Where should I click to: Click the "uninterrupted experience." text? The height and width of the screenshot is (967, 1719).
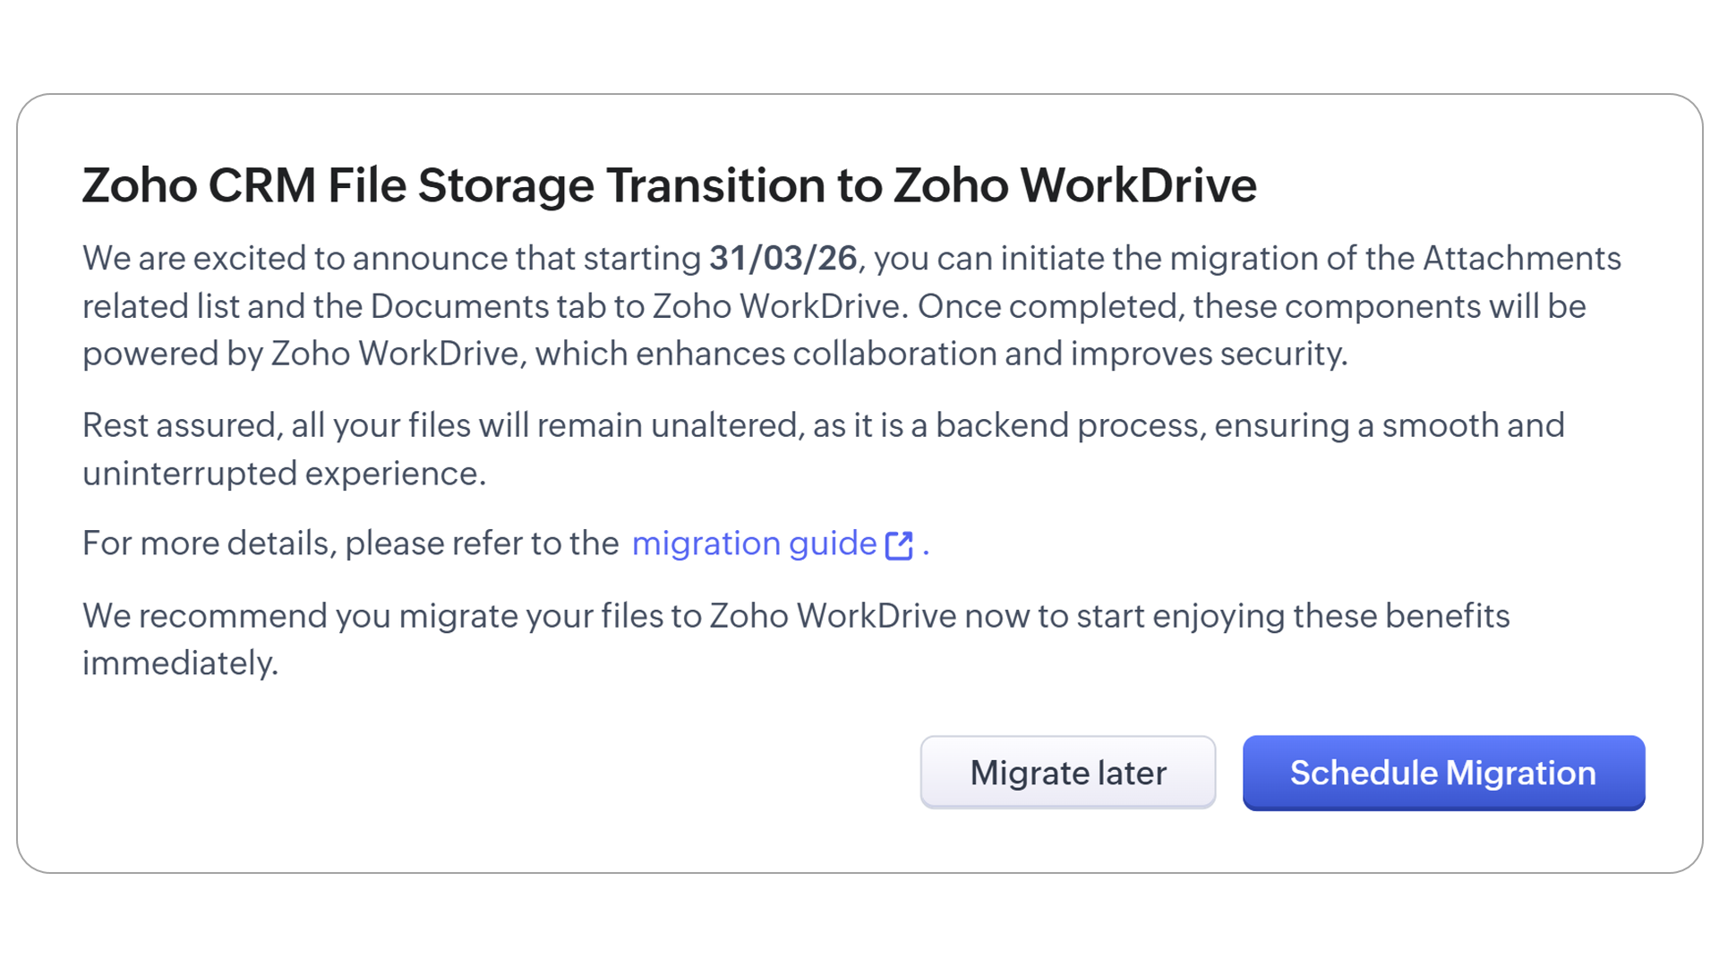[x=284, y=474]
